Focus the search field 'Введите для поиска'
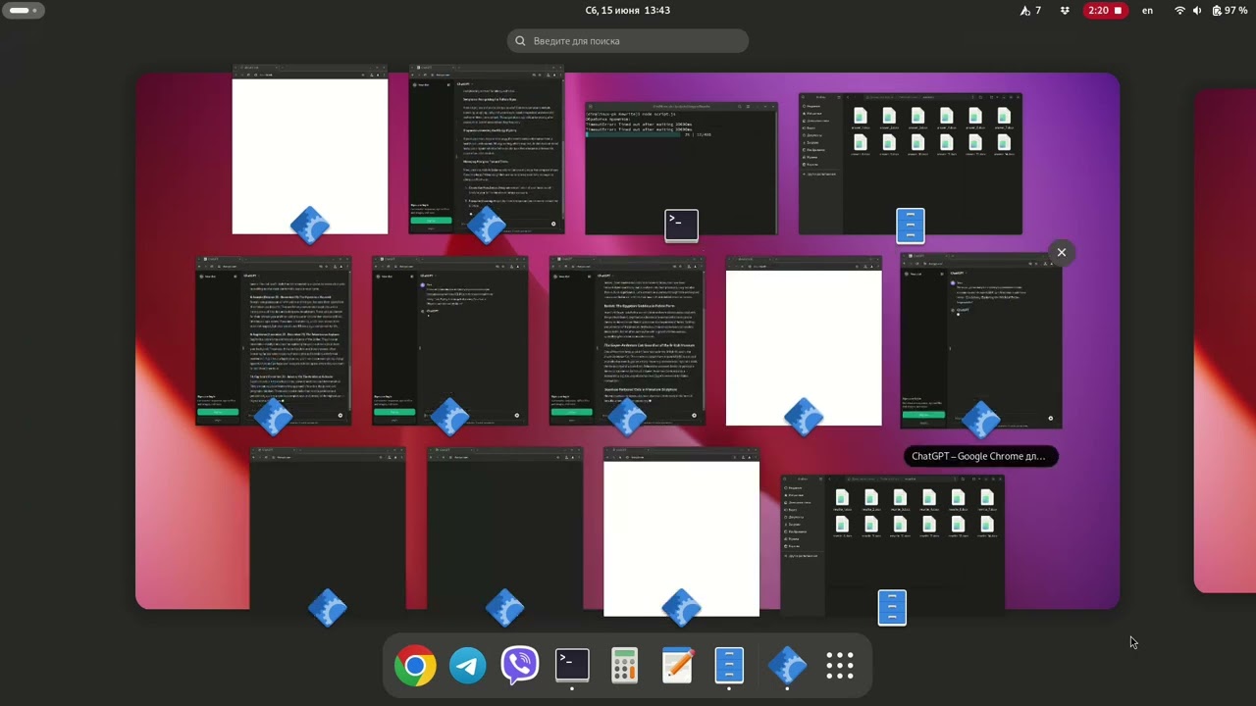1256x706 pixels. [x=628, y=41]
